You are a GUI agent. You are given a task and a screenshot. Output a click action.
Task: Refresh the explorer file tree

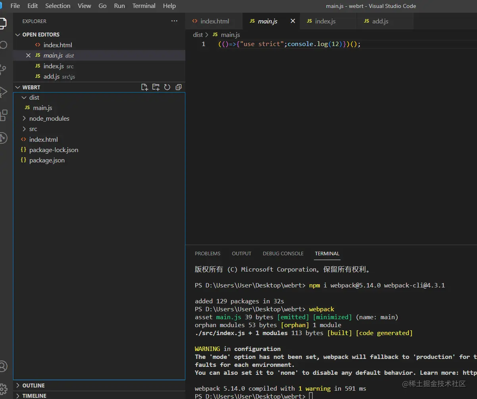167,87
